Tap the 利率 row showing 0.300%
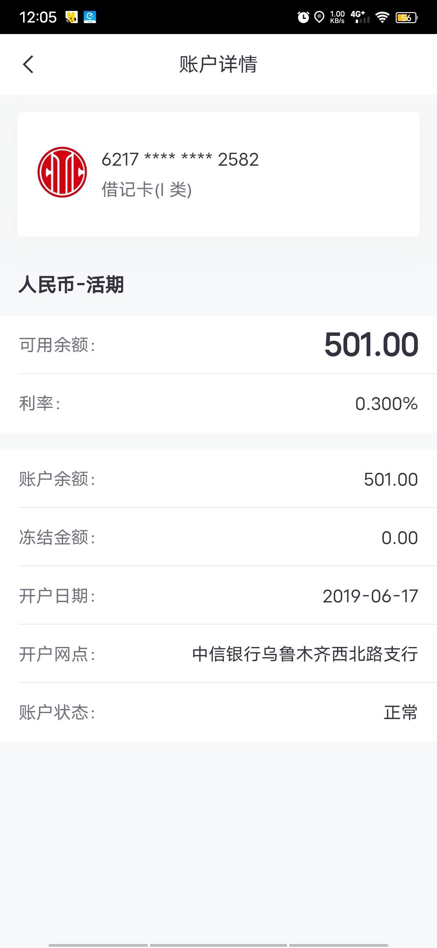 click(x=218, y=403)
